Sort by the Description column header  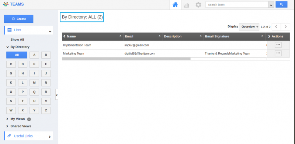[x=183, y=37]
